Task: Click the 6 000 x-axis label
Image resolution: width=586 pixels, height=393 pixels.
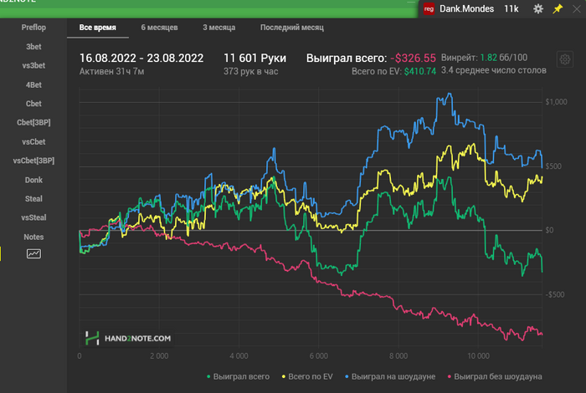Action: pyautogui.click(x=318, y=356)
